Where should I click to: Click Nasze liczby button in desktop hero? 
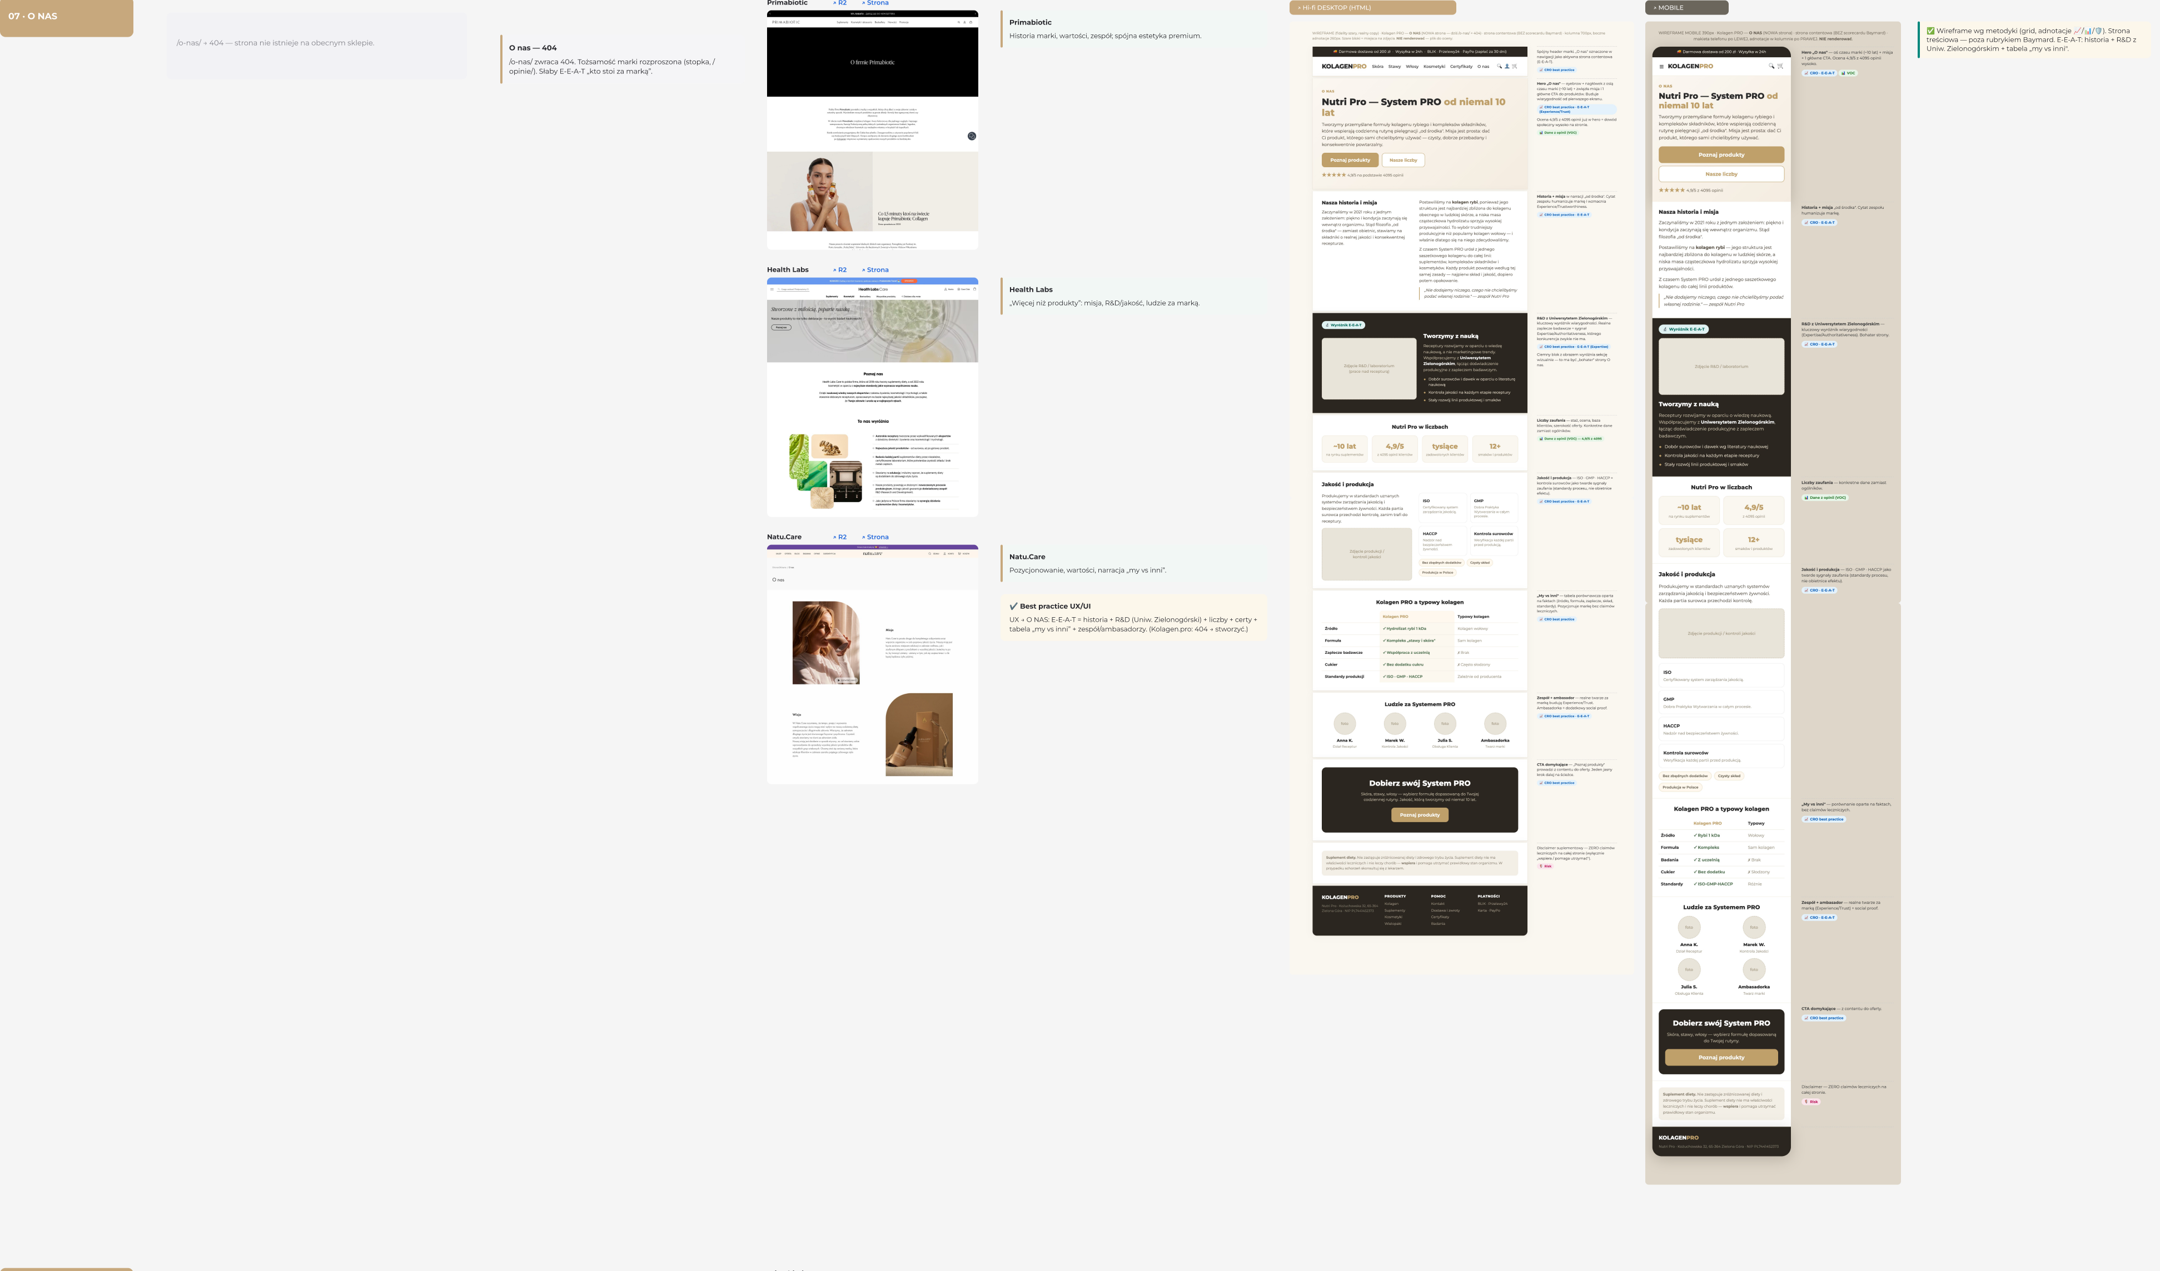(1403, 160)
